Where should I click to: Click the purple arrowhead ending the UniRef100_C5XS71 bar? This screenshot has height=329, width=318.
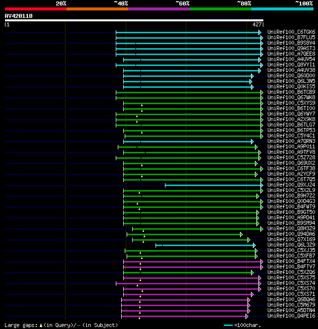(252, 294)
